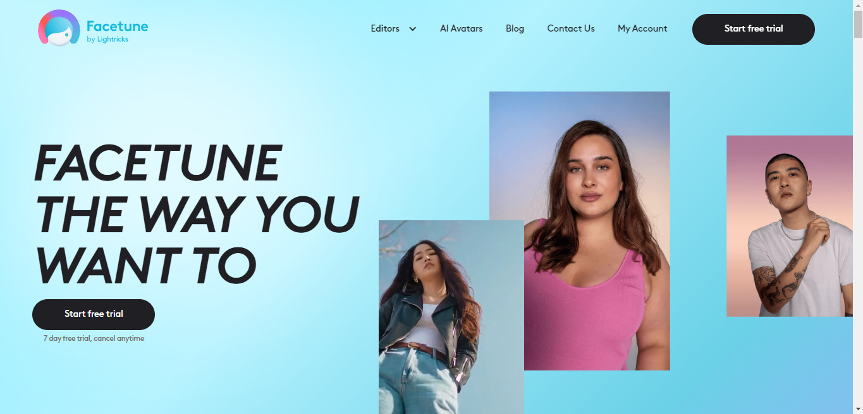This screenshot has width=863, height=414.
Task: Go to My Account
Action: click(x=642, y=28)
